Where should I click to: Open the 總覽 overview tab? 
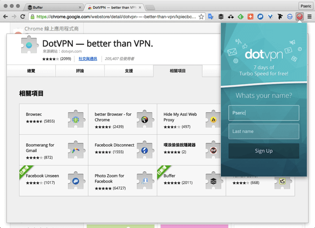coord(31,71)
